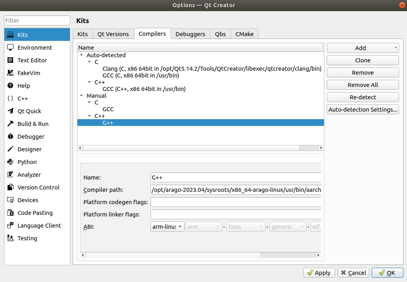Collapse the Manual compilers group
The image size is (407, 282).
[x=82, y=96]
